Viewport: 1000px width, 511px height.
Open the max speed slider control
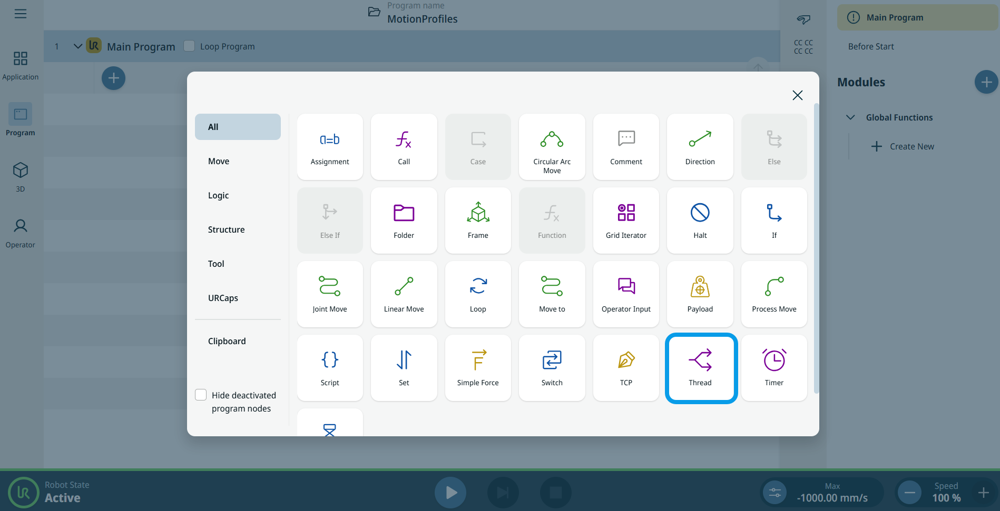(x=774, y=493)
